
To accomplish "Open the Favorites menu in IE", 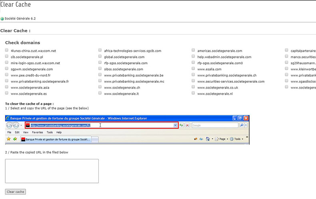I will pyautogui.click(x=38, y=132).
